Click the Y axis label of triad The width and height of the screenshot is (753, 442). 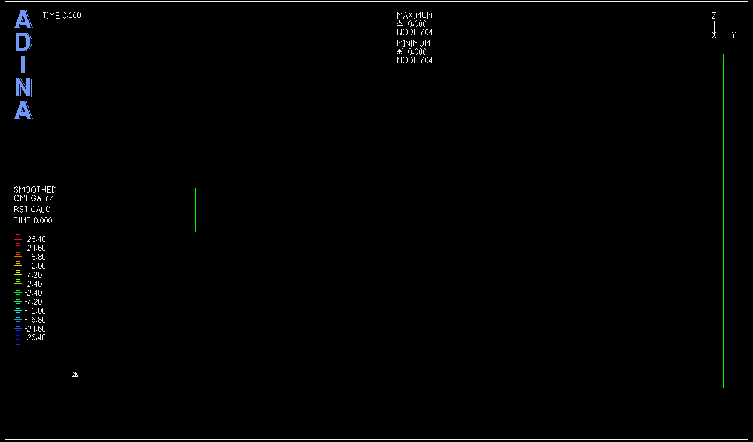734,35
